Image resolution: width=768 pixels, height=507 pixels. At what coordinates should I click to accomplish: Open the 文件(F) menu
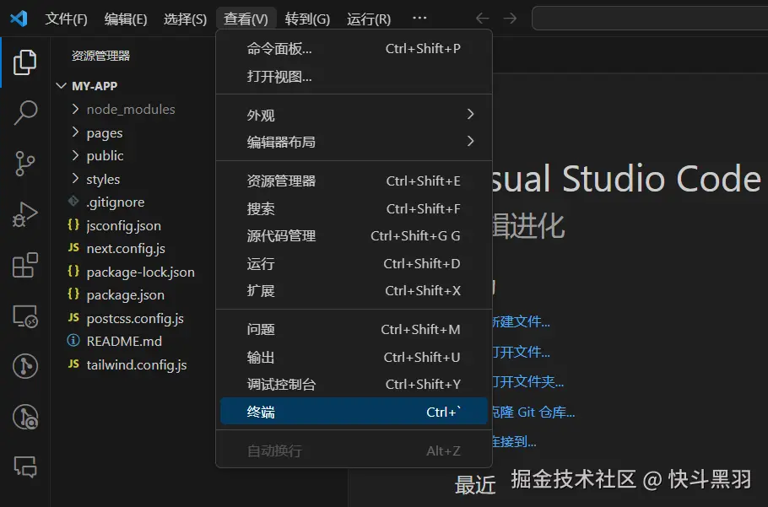point(66,19)
